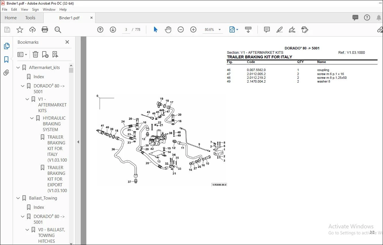
Task: Collapse the Aftermarket_kits bookmark
Action: (18, 68)
